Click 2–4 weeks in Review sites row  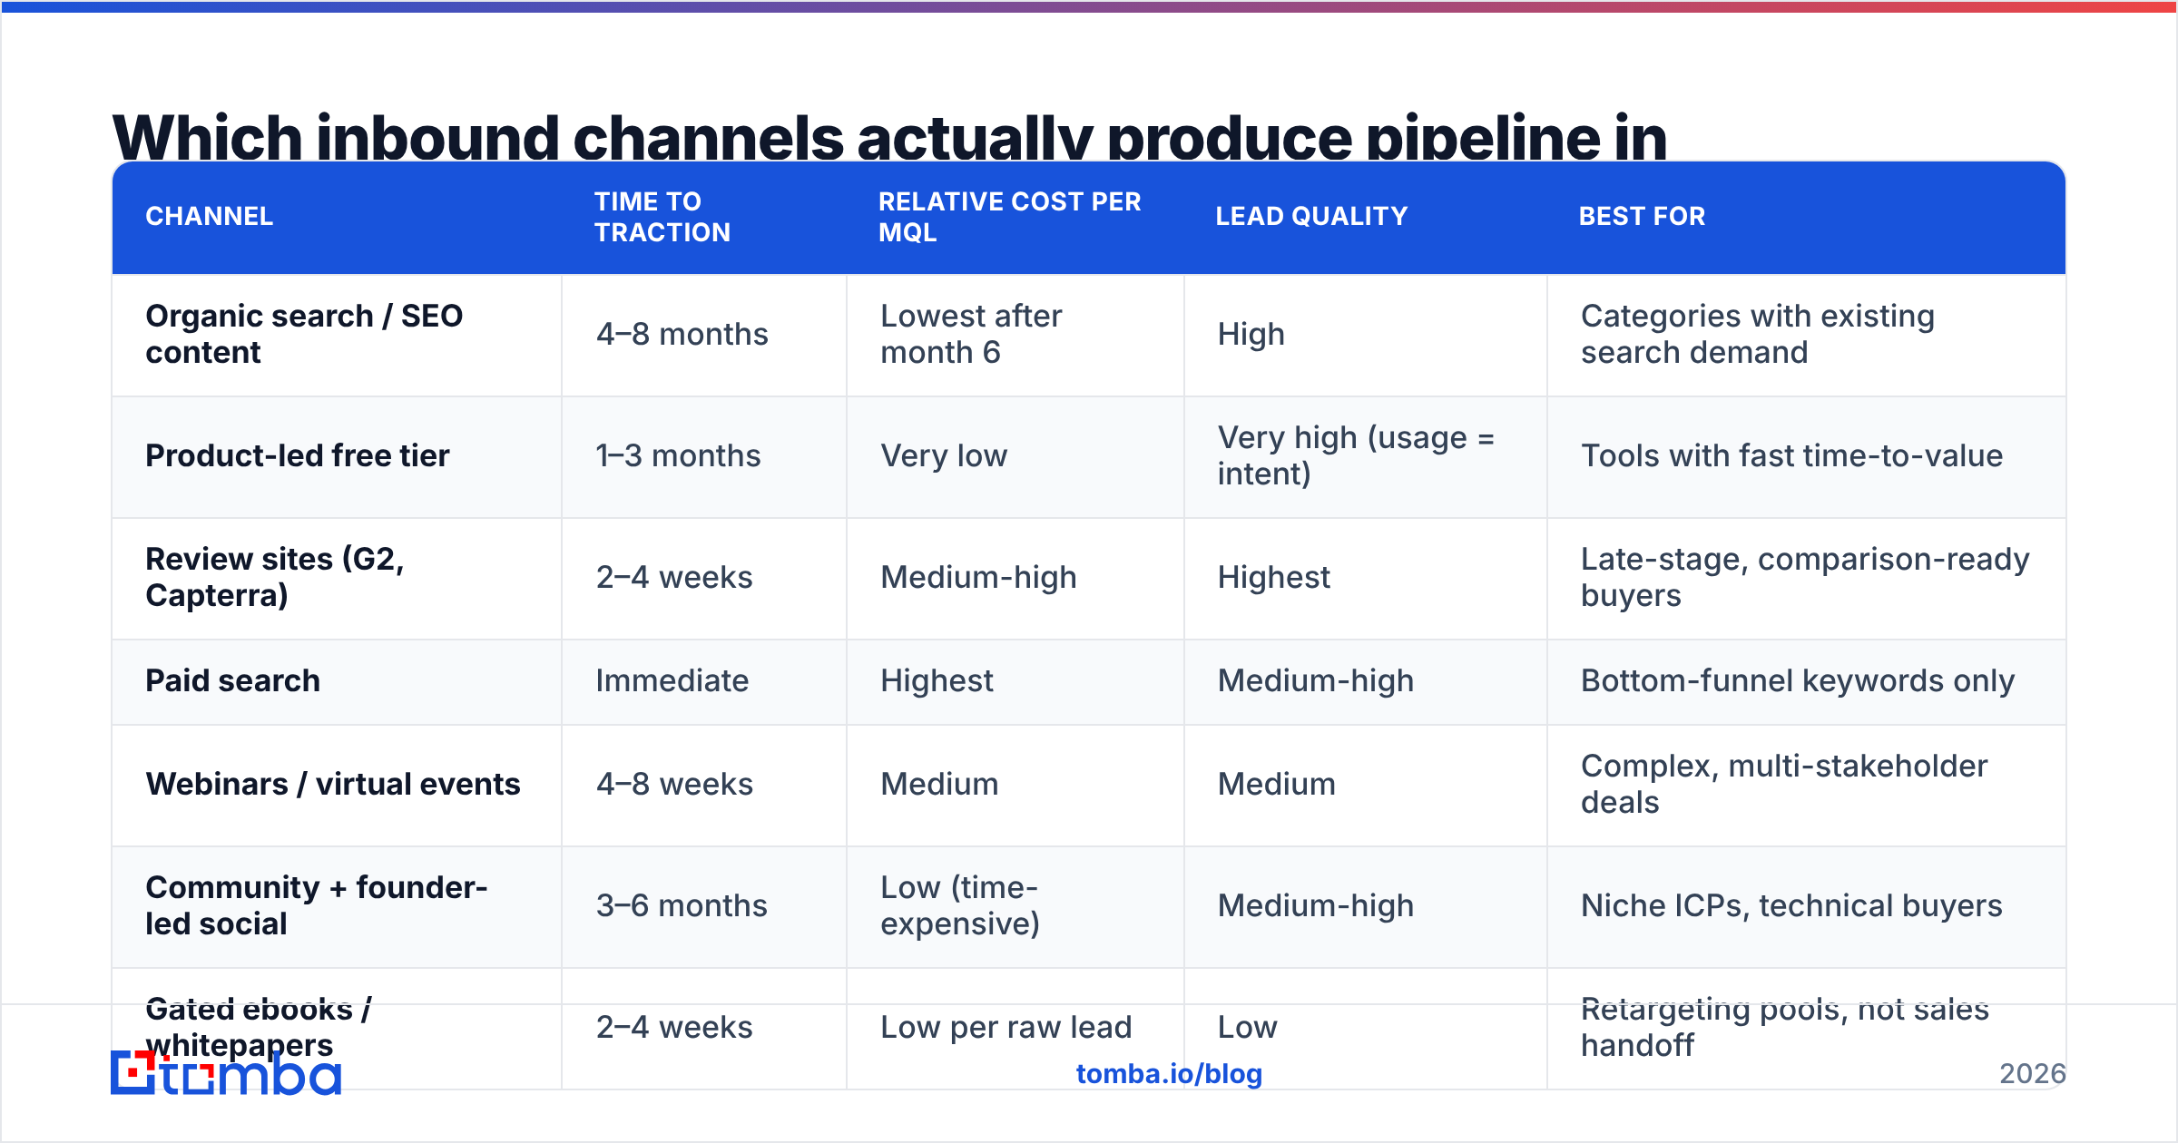tap(704, 578)
